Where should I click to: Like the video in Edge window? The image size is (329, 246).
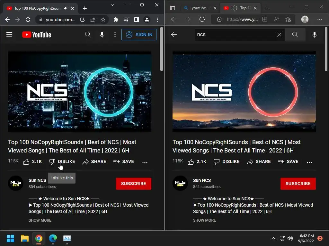(x=197, y=162)
